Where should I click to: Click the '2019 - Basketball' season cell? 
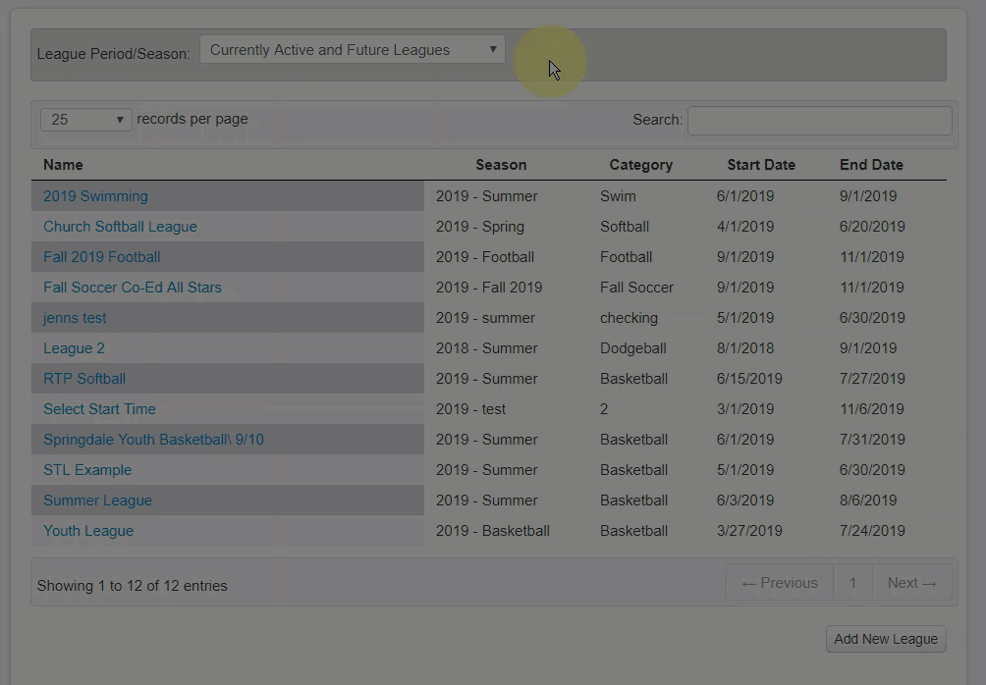pyautogui.click(x=492, y=531)
